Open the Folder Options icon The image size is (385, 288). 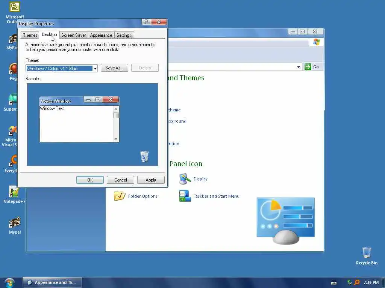pyautogui.click(x=120, y=196)
